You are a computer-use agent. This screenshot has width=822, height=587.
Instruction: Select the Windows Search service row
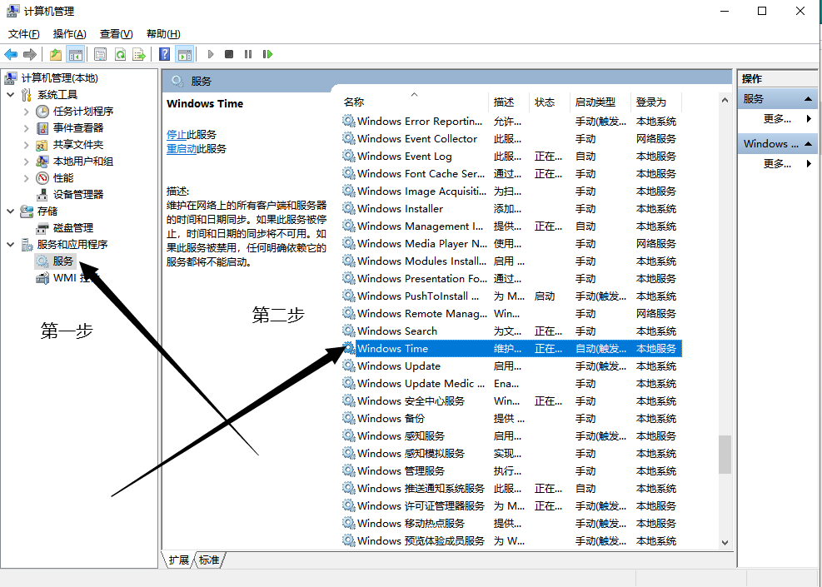(x=511, y=331)
